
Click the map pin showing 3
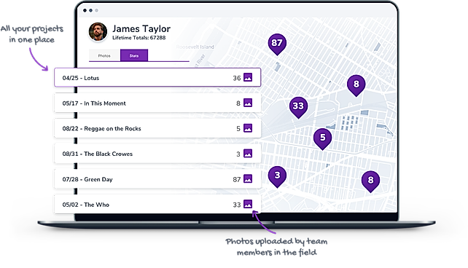coord(277,176)
